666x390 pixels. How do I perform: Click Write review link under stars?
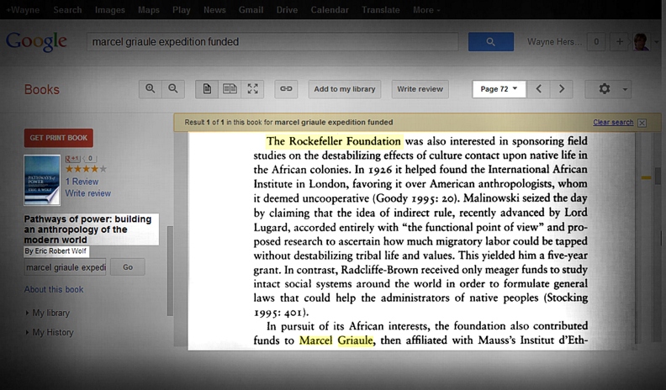point(88,193)
